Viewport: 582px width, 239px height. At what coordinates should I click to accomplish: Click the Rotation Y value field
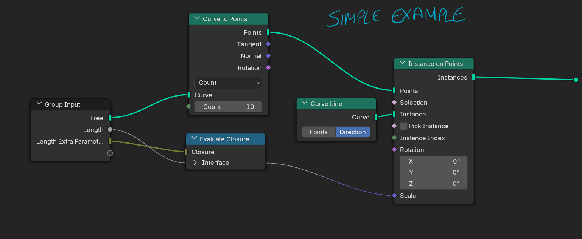point(434,173)
